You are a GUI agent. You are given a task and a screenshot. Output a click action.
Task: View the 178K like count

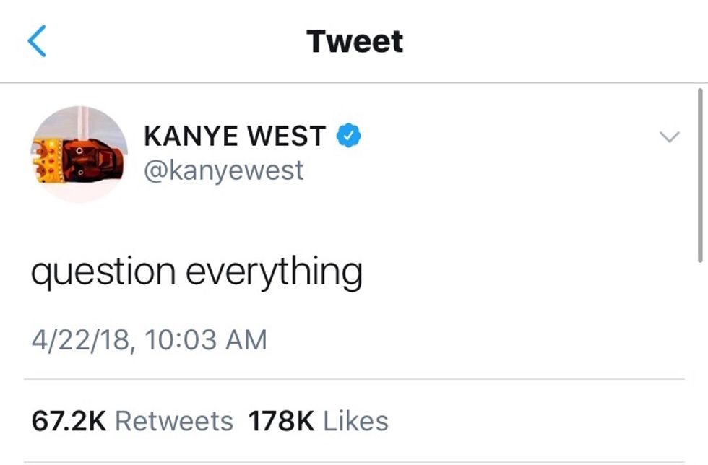281,421
